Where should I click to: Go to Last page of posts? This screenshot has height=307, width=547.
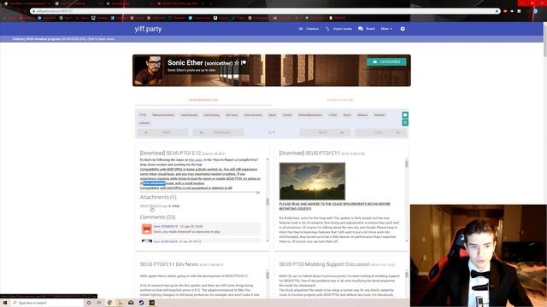pyautogui.click(x=380, y=133)
